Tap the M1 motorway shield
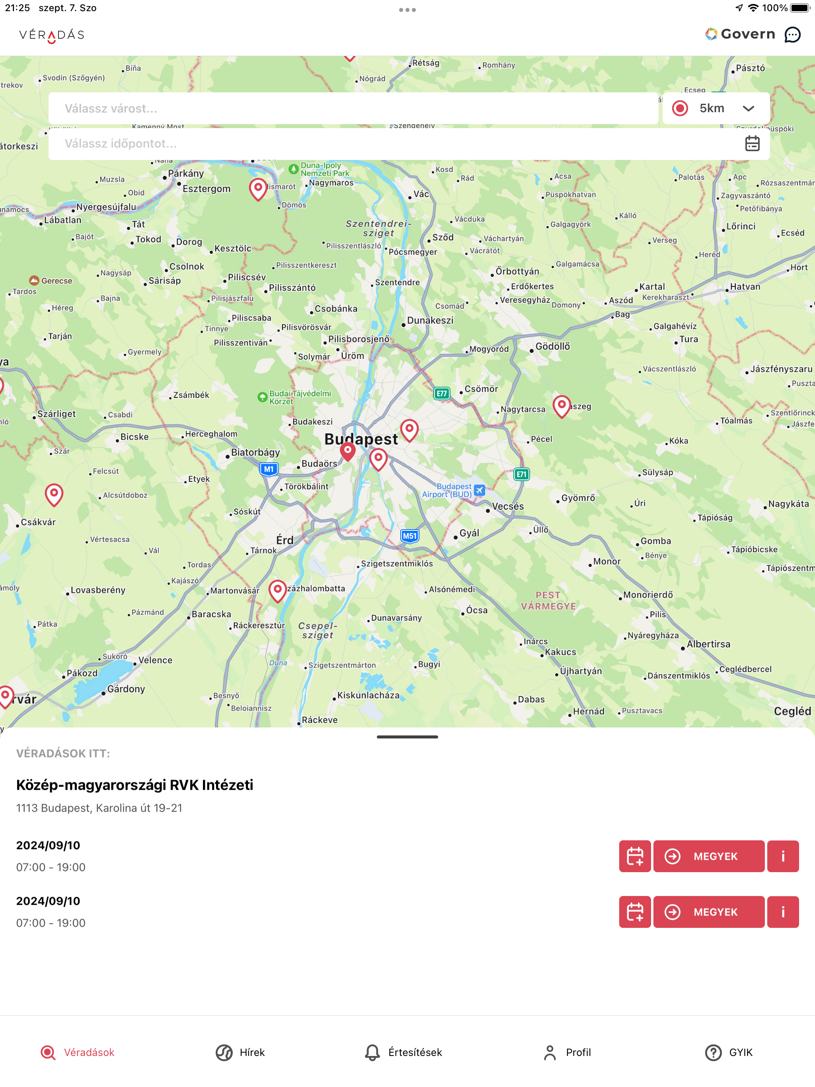This screenshot has width=815, height=1087. (x=268, y=469)
